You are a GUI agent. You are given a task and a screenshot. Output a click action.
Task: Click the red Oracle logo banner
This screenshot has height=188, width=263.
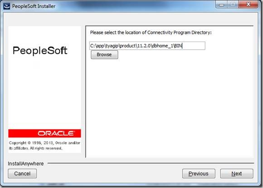44,133
